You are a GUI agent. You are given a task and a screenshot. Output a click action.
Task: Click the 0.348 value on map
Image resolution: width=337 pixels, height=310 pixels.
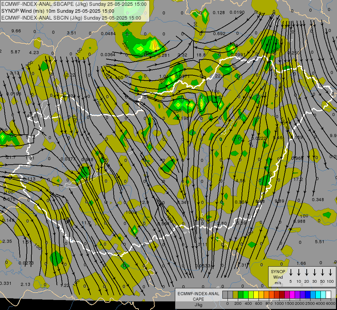tap(318, 200)
